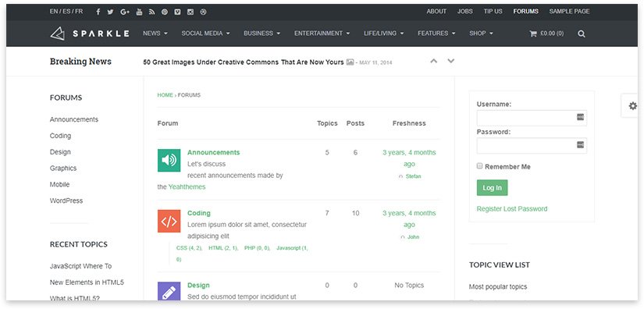Open the shopping cart icon

[533, 34]
